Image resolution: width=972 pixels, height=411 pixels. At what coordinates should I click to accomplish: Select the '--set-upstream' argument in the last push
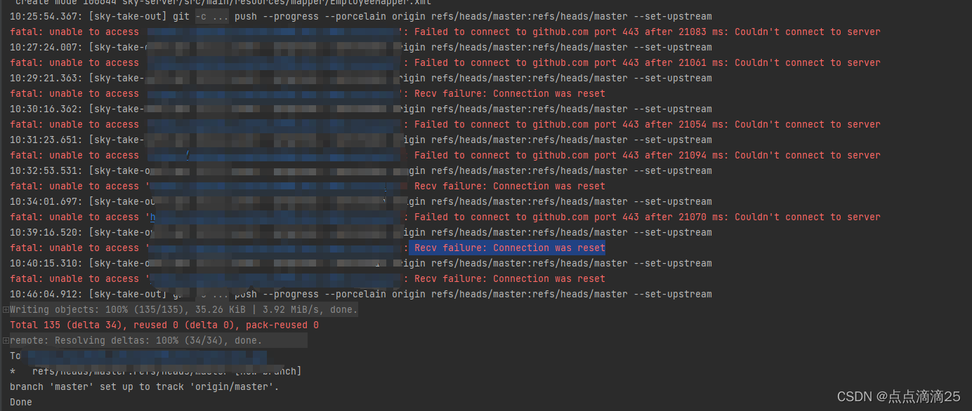(674, 294)
